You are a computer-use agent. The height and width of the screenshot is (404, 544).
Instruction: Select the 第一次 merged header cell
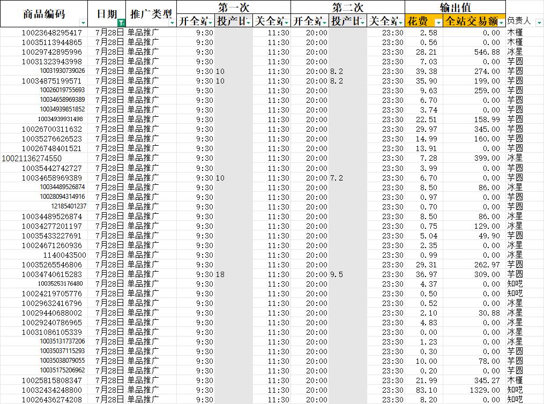pos(234,8)
